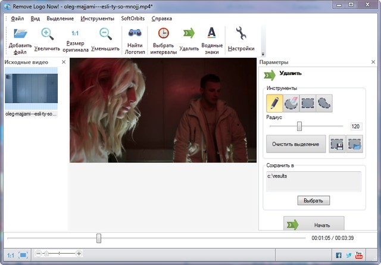Close the Исходные видео panel
The image size is (381, 265).
[64, 62]
